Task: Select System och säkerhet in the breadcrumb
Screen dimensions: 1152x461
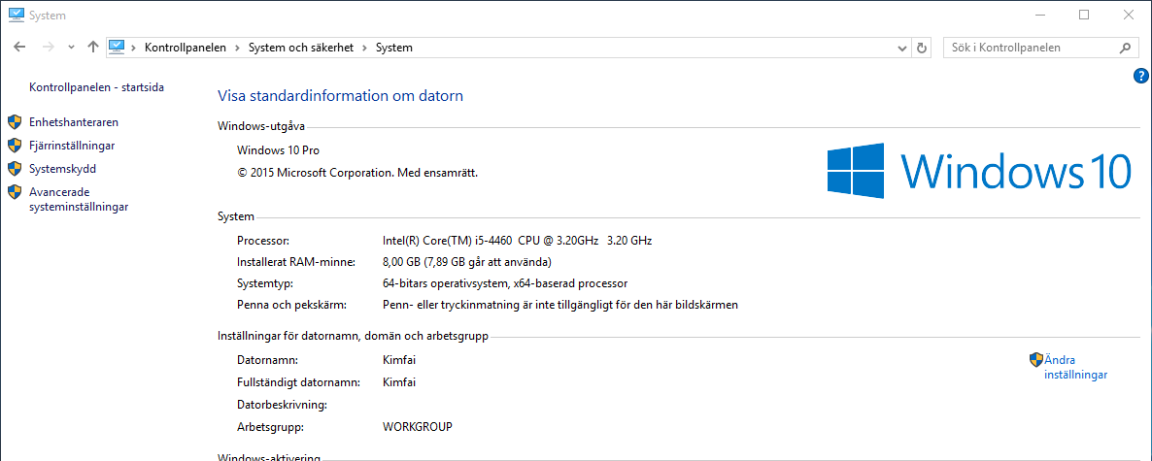Action: coord(301,48)
